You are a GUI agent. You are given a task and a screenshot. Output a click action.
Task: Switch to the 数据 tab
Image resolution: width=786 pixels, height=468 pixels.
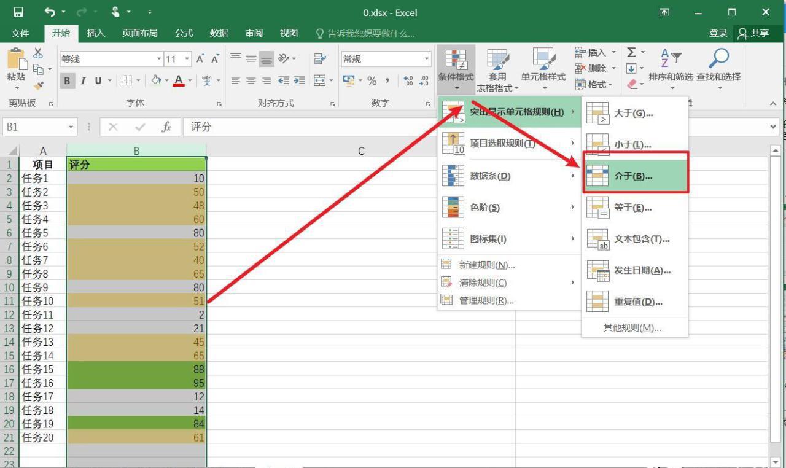coord(219,33)
